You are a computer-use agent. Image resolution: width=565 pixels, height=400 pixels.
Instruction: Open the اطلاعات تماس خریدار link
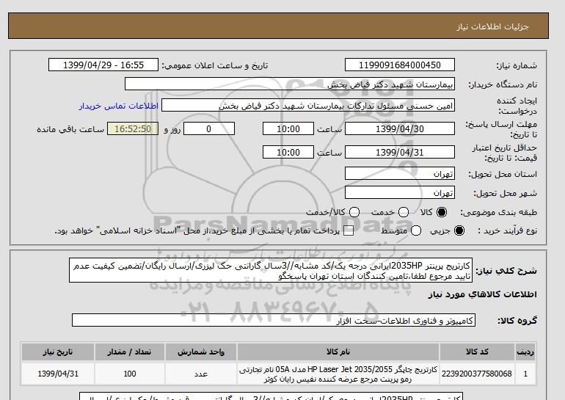[x=119, y=106]
